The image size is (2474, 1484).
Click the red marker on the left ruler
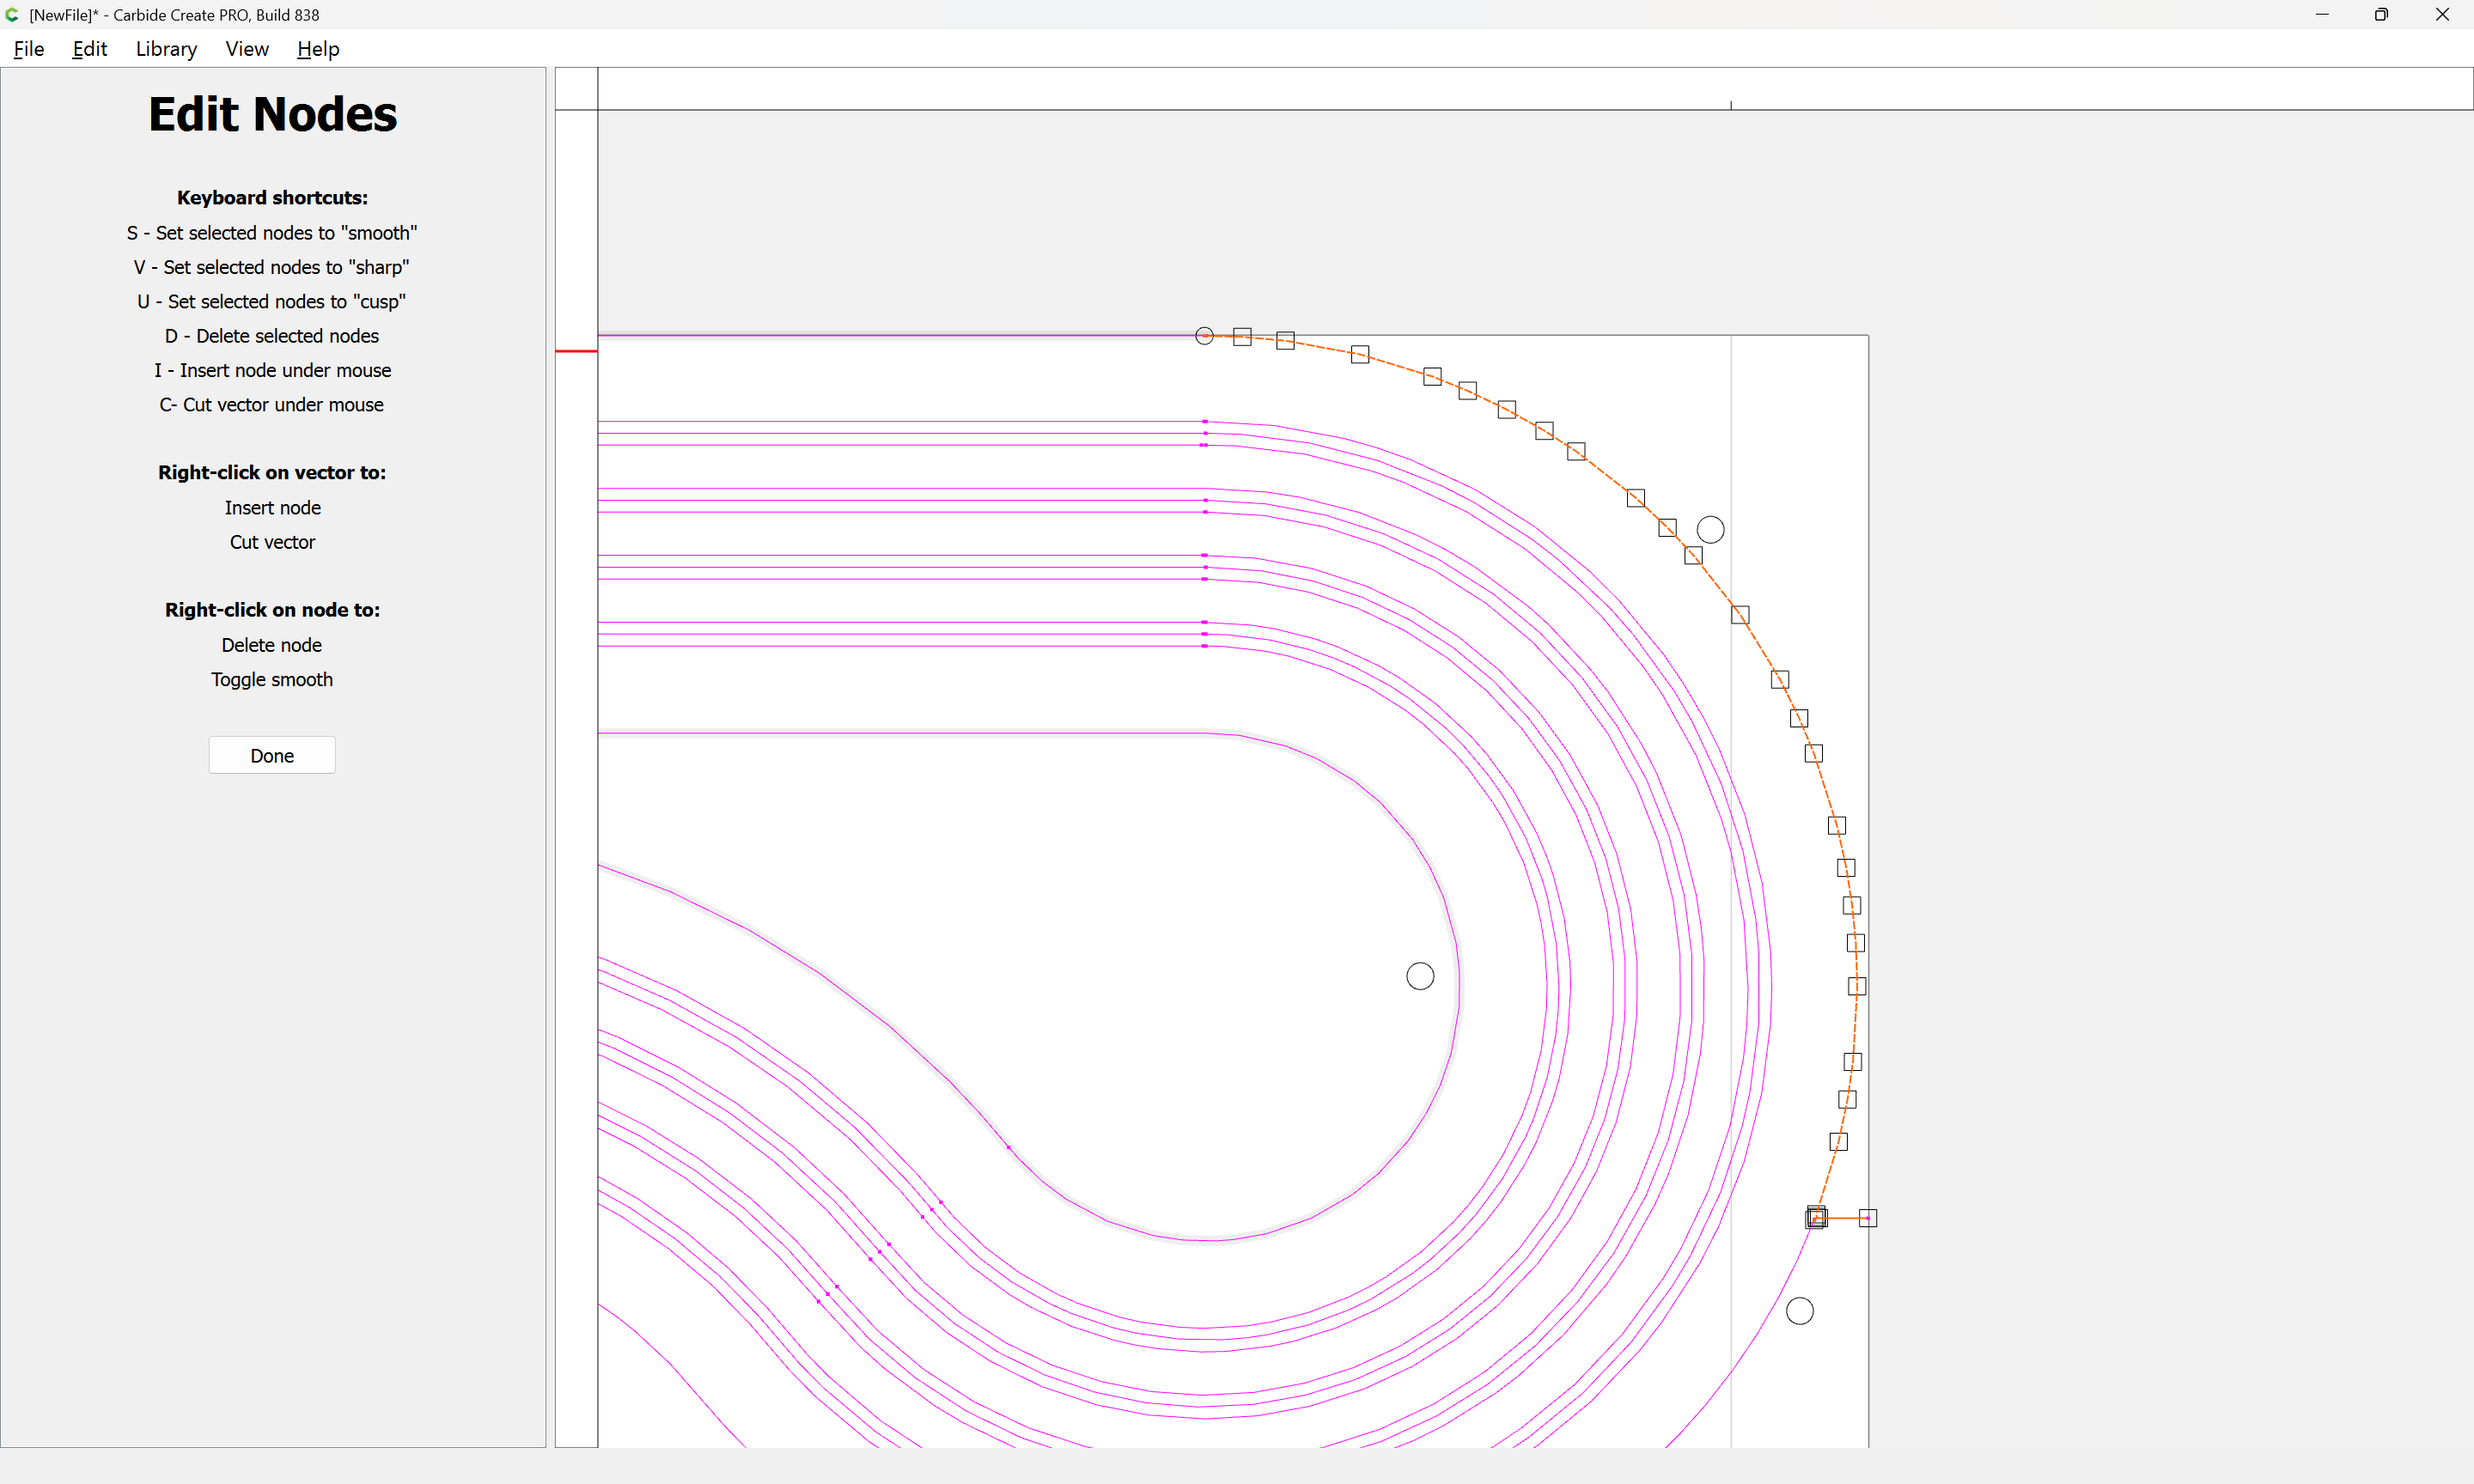pos(576,351)
